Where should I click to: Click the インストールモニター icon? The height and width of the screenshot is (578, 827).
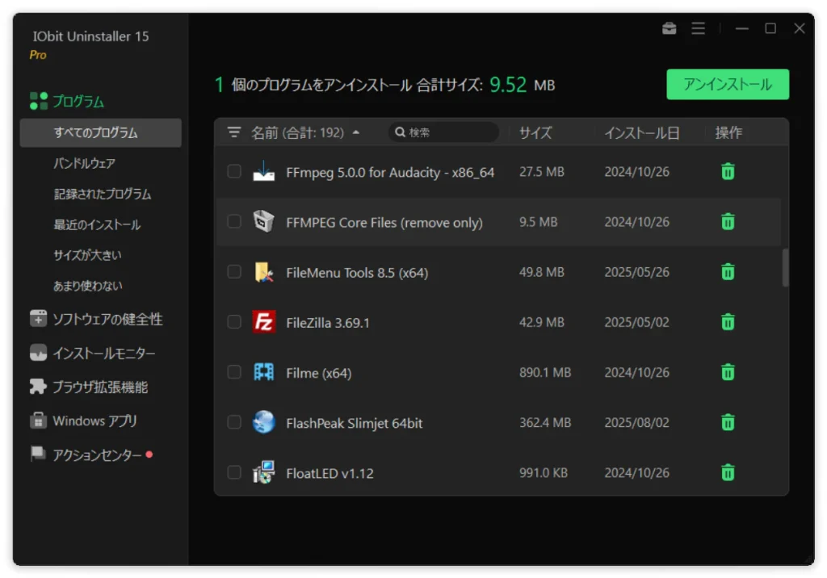[x=38, y=353]
